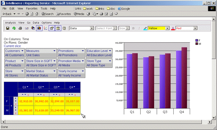Click the line graph axes icon
217x130 pixels.
[45, 28]
